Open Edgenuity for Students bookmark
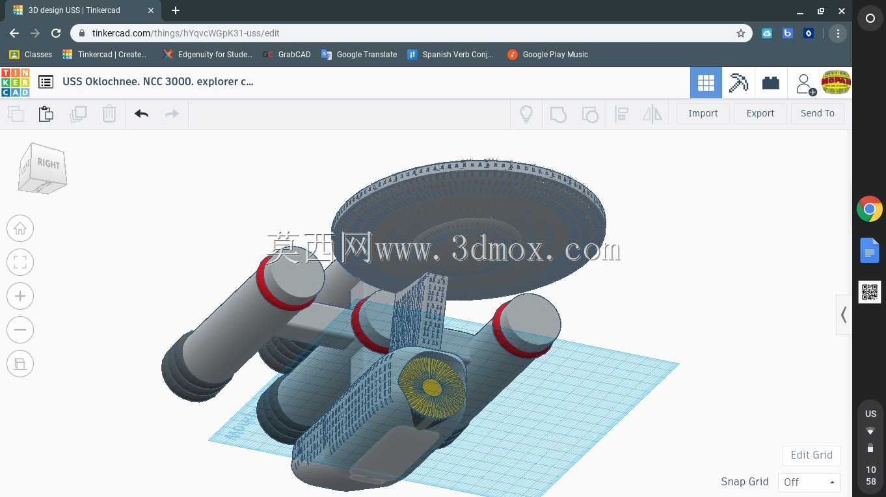The image size is (886, 497). coord(208,55)
